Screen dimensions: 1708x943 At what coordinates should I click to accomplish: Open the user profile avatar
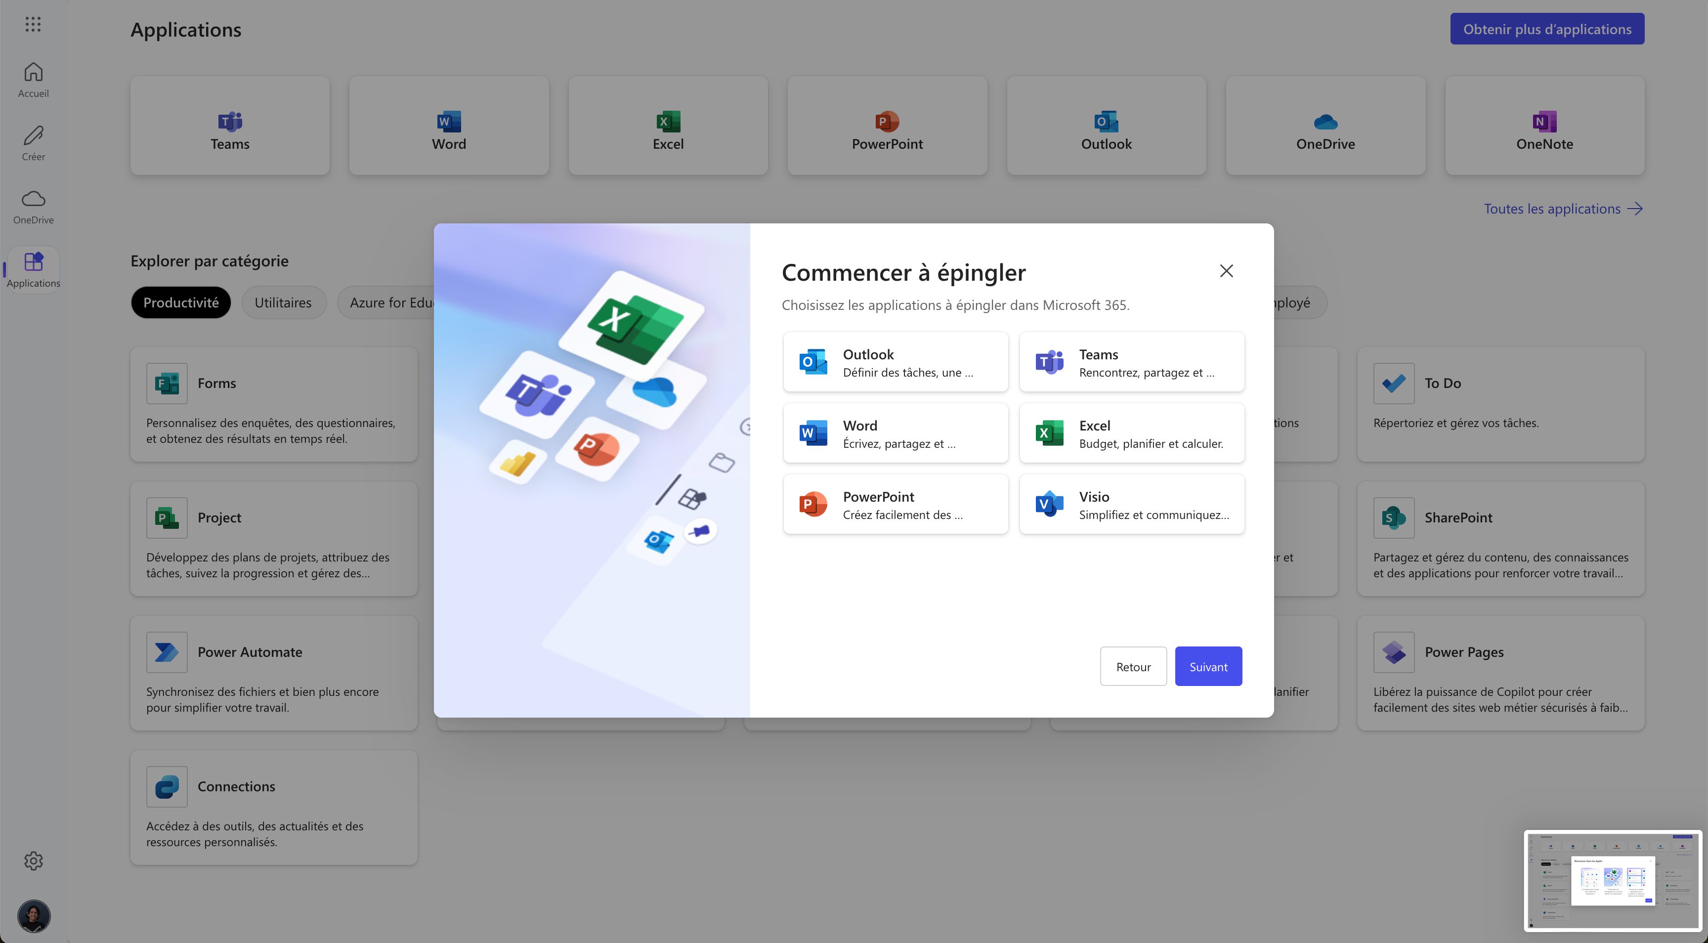point(33,916)
